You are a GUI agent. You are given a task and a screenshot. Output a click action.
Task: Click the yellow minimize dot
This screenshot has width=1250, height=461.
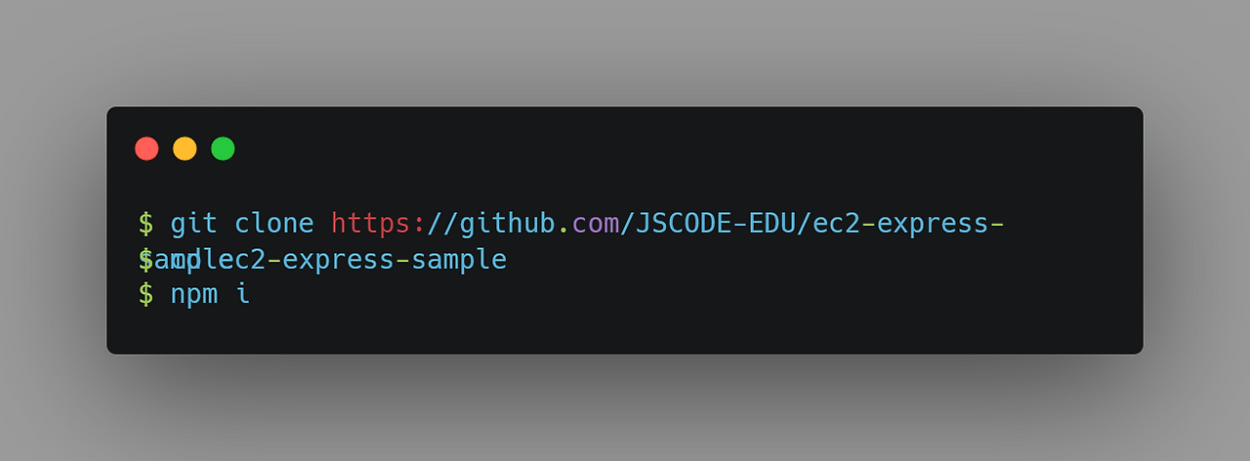185,148
